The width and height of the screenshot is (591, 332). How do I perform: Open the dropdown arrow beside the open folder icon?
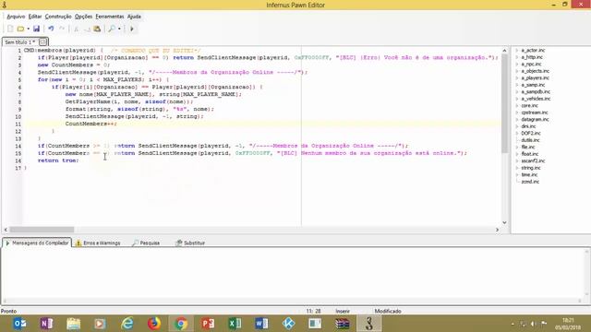click(x=28, y=29)
